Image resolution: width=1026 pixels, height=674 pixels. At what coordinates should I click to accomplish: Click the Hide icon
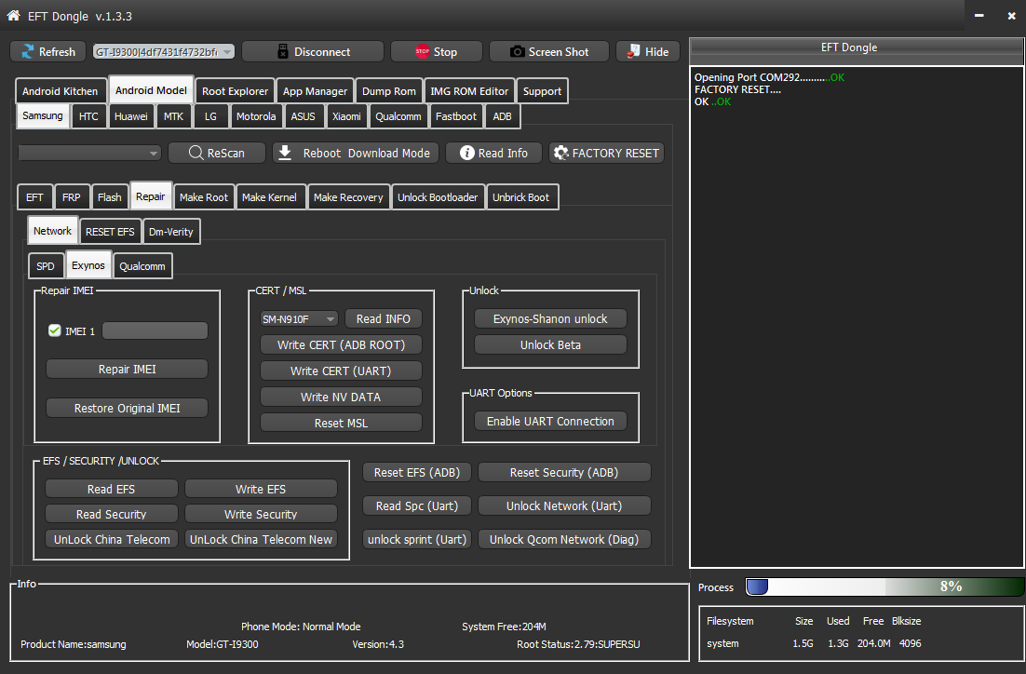pos(633,52)
